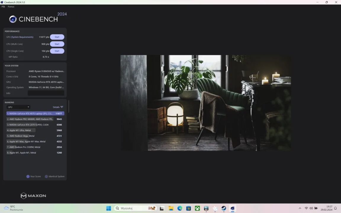The width and height of the screenshot is (341, 213).
Task: Click the Info input field
Action: point(46,93)
